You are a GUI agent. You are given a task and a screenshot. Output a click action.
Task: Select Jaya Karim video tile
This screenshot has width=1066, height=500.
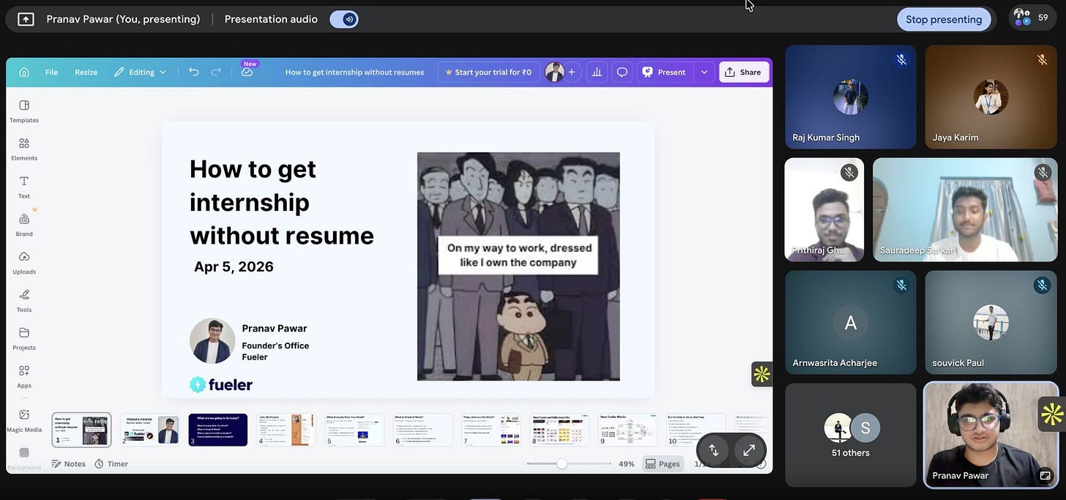(x=991, y=97)
